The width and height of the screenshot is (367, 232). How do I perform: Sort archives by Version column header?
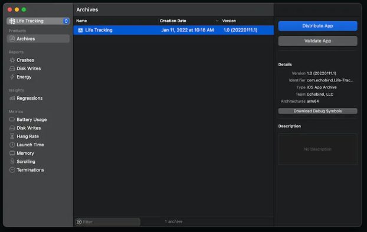pos(229,21)
